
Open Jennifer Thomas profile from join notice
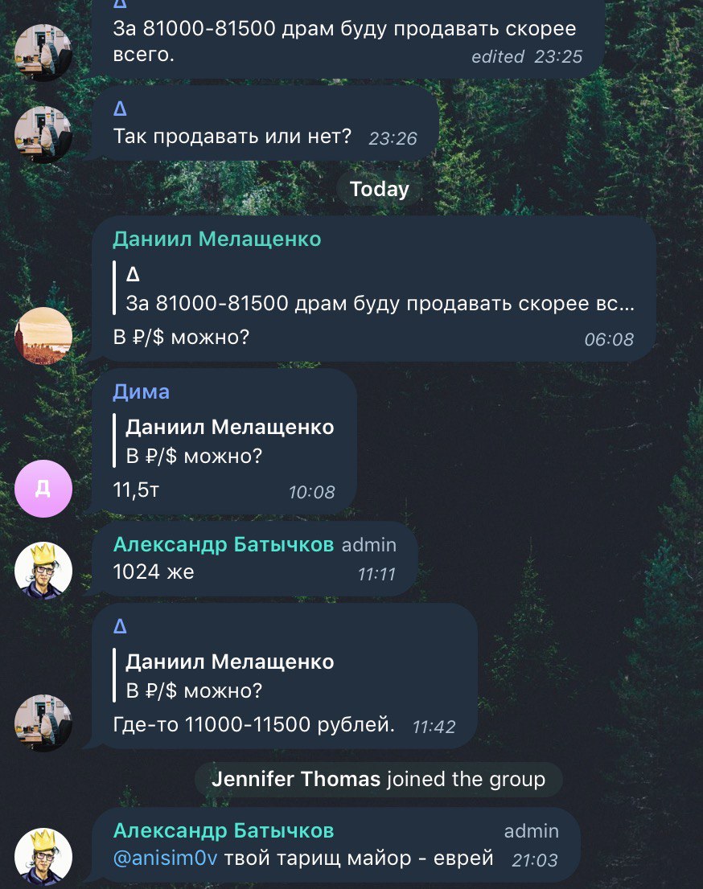click(x=296, y=778)
